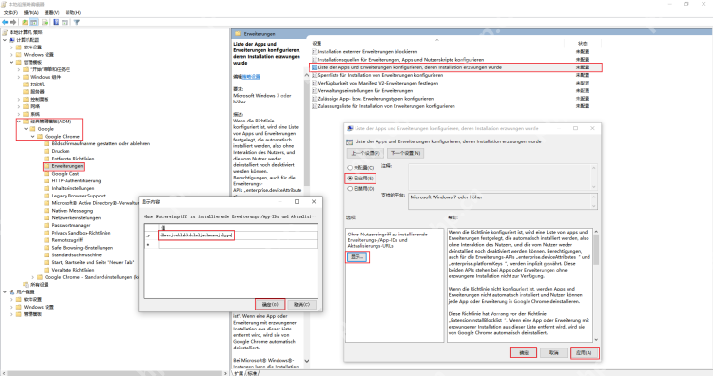Select the 已禁用(D) radio button

[x=350, y=188]
